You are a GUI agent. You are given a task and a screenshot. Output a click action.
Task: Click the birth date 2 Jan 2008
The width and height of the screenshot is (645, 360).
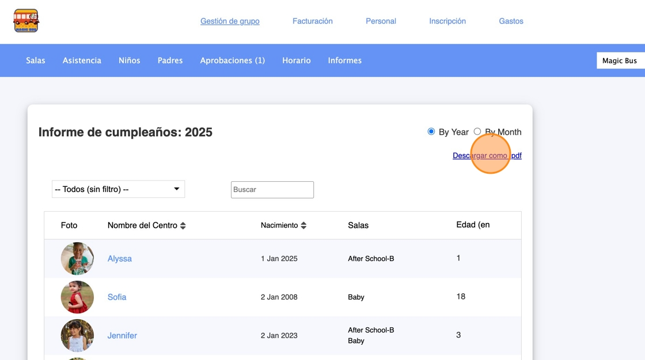tap(279, 297)
